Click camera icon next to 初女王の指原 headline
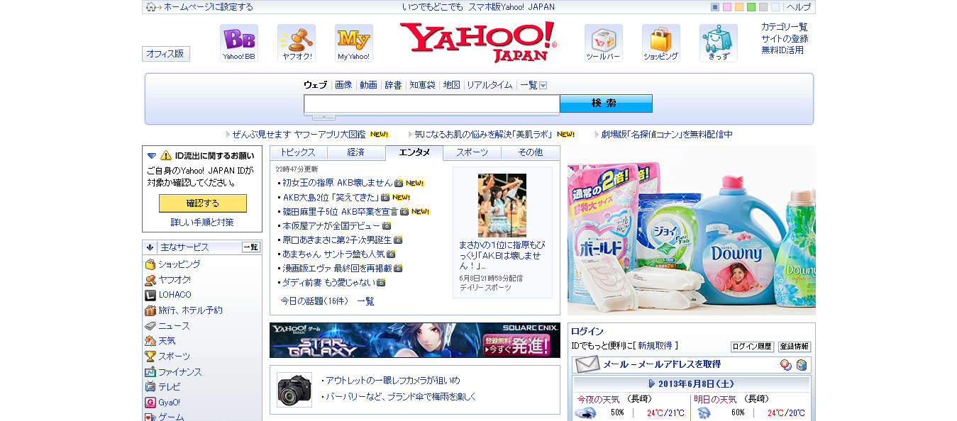 coord(399,183)
